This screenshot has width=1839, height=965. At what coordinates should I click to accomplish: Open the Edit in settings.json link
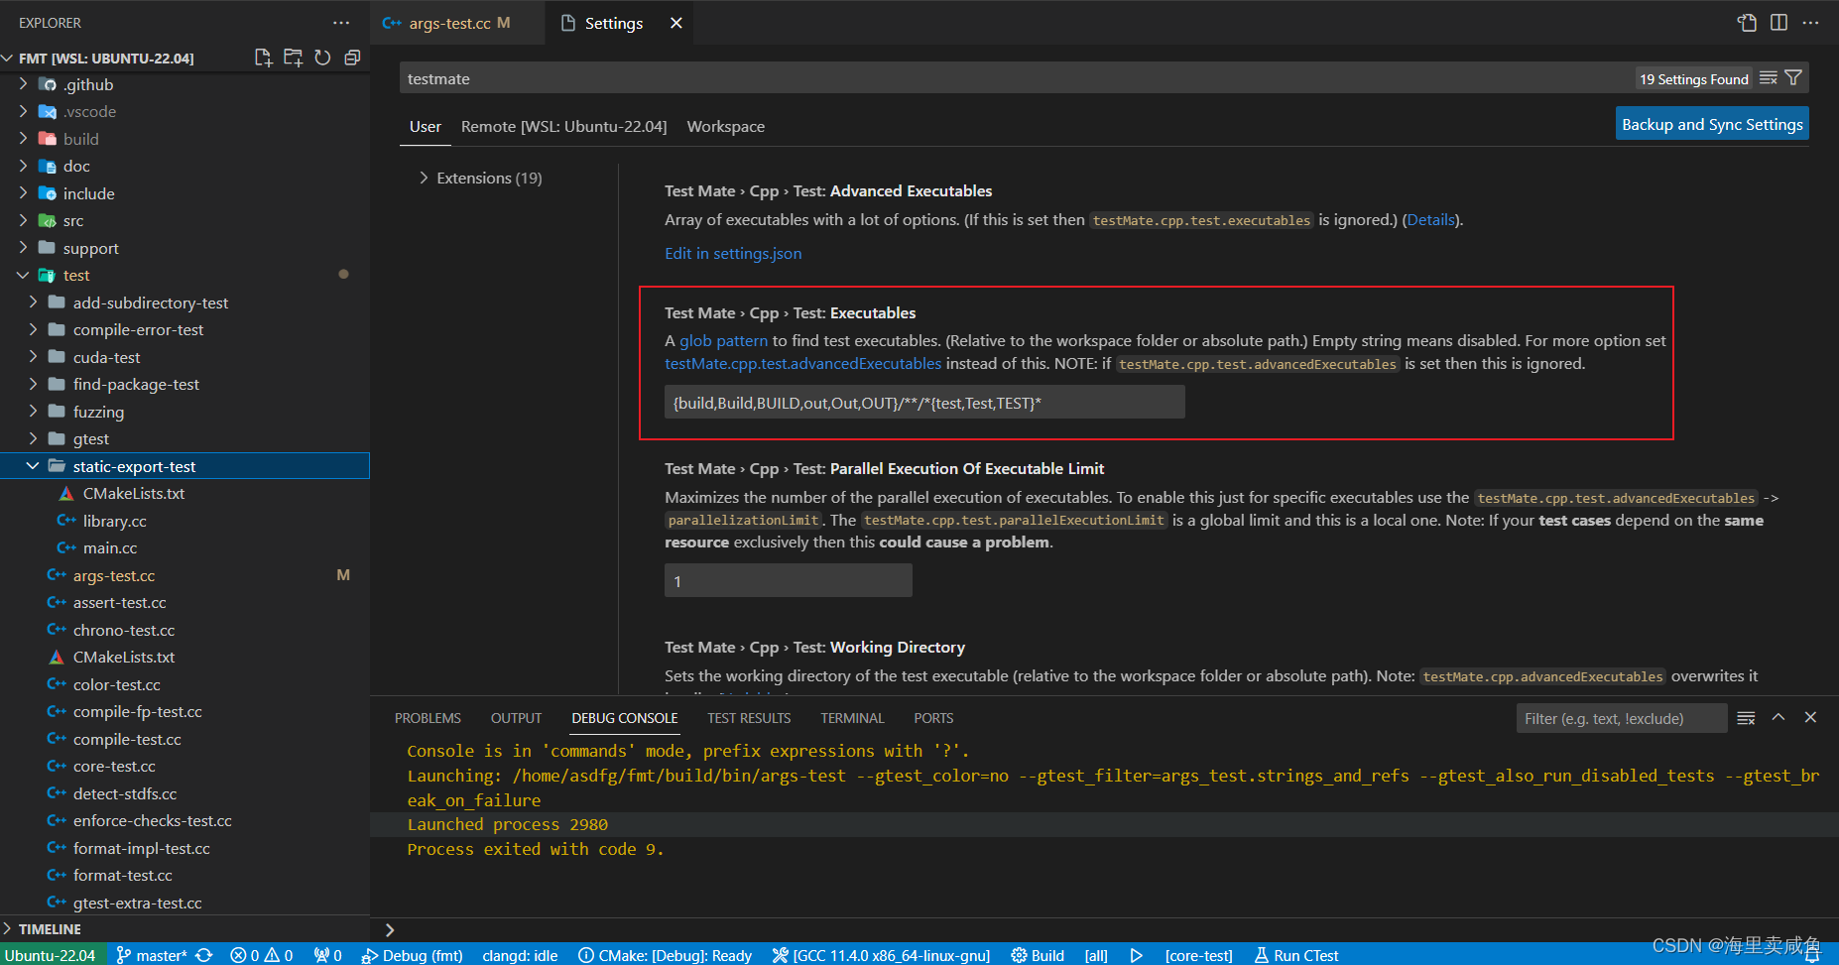coord(733,253)
